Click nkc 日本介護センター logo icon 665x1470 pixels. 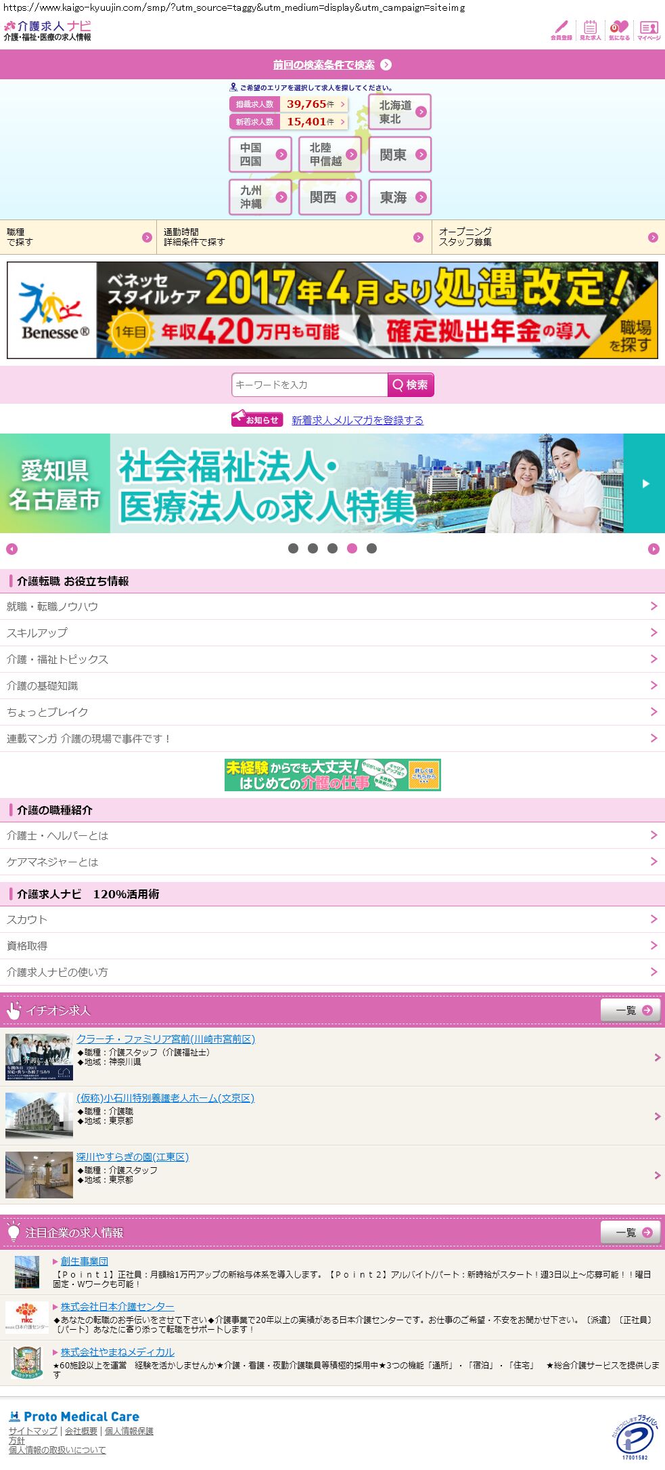point(27,1318)
